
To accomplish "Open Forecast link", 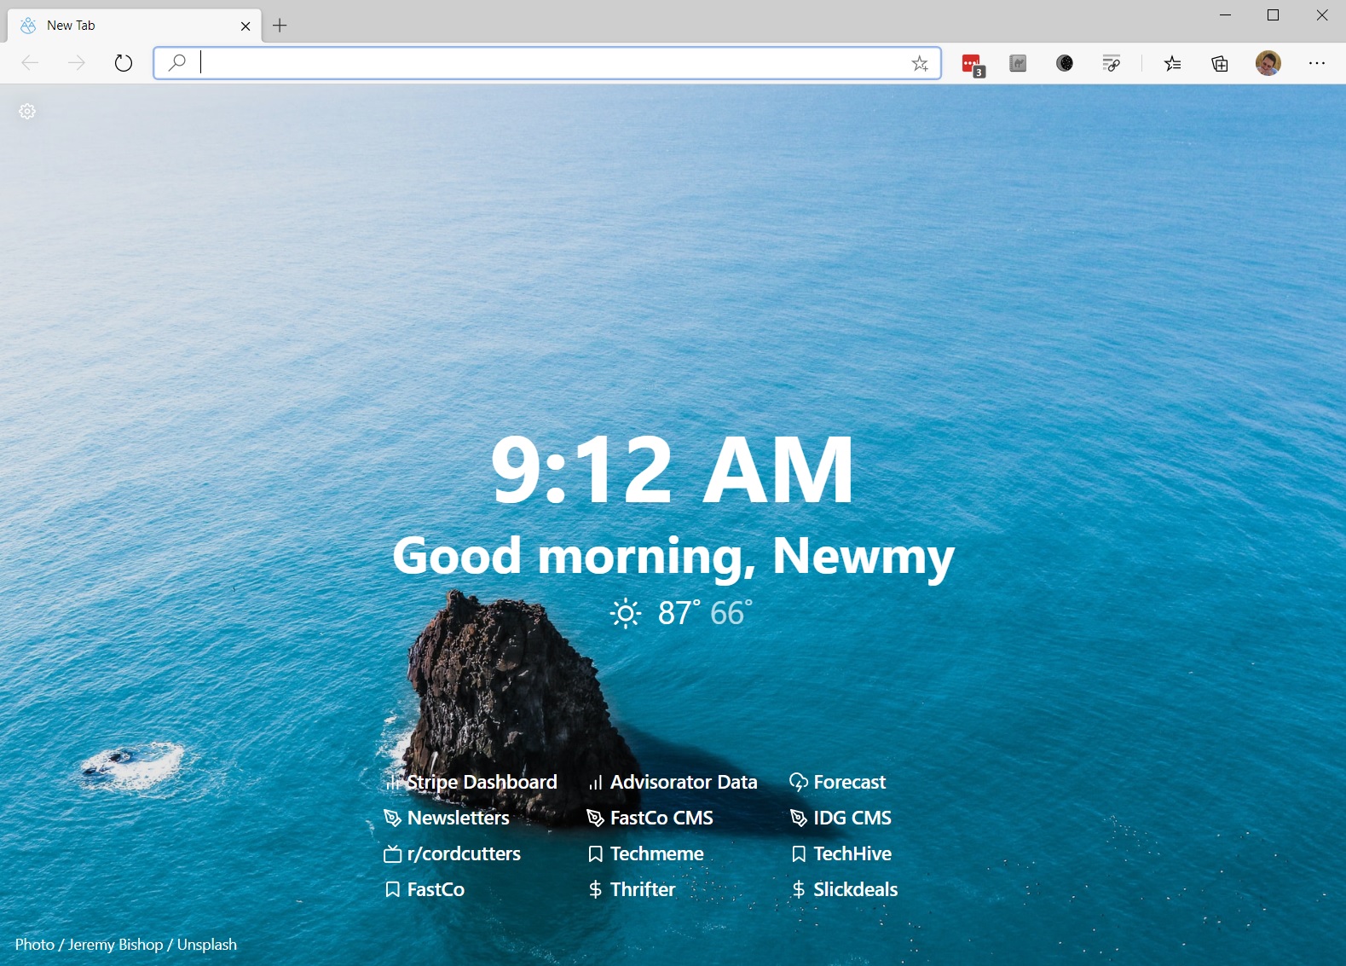I will (838, 782).
